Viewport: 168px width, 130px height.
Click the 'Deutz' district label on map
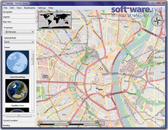click(x=127, y=81)
